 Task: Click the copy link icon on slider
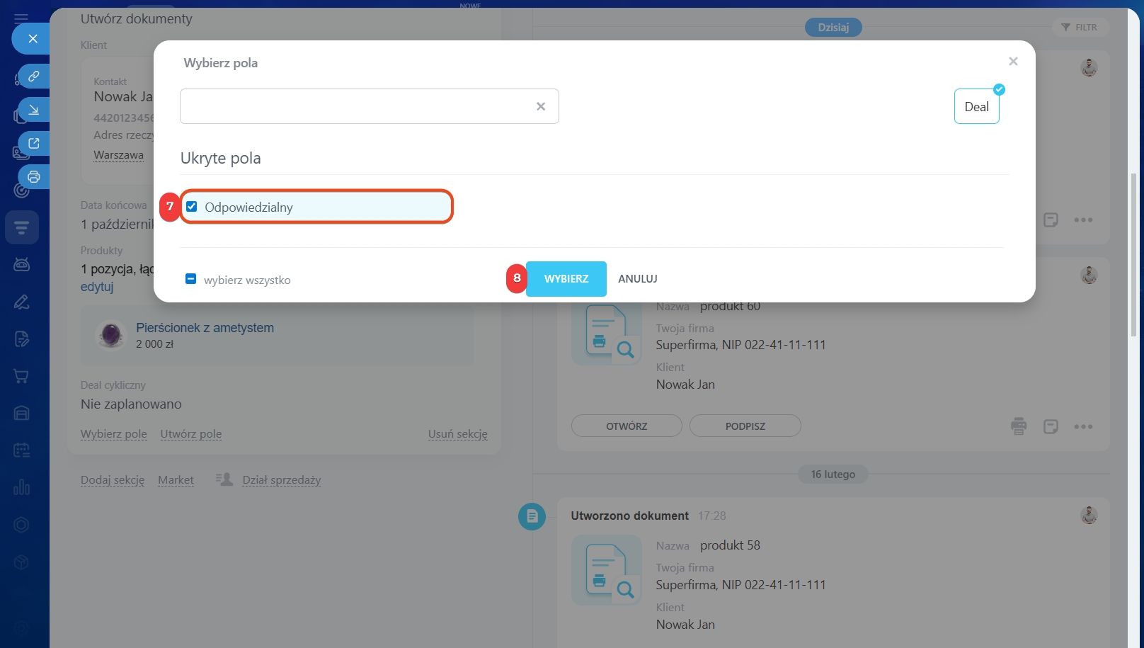coord(33,76)
